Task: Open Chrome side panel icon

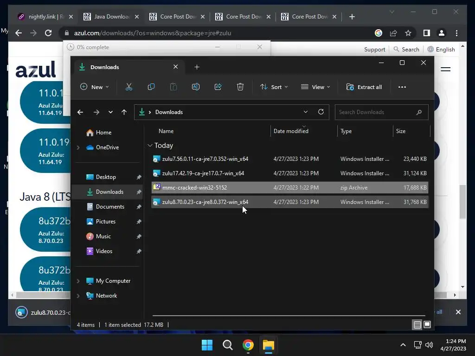Action: (427, 33)
